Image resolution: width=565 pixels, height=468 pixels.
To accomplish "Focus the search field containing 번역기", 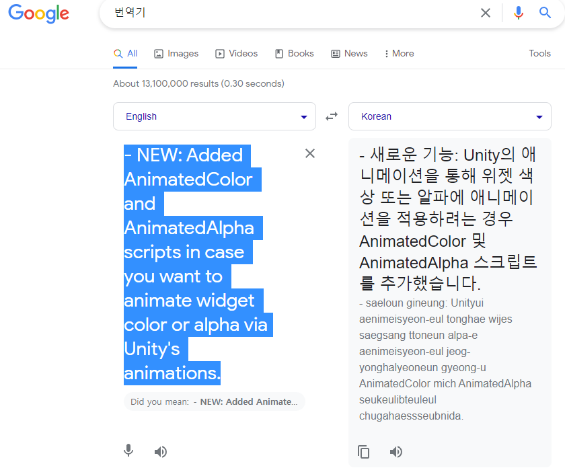I will [x=289, y=13].
